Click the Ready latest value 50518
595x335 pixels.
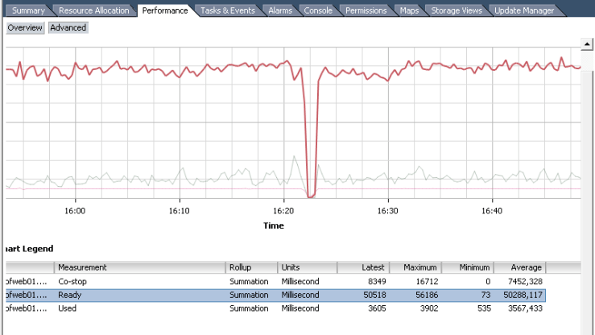[374, 296]
